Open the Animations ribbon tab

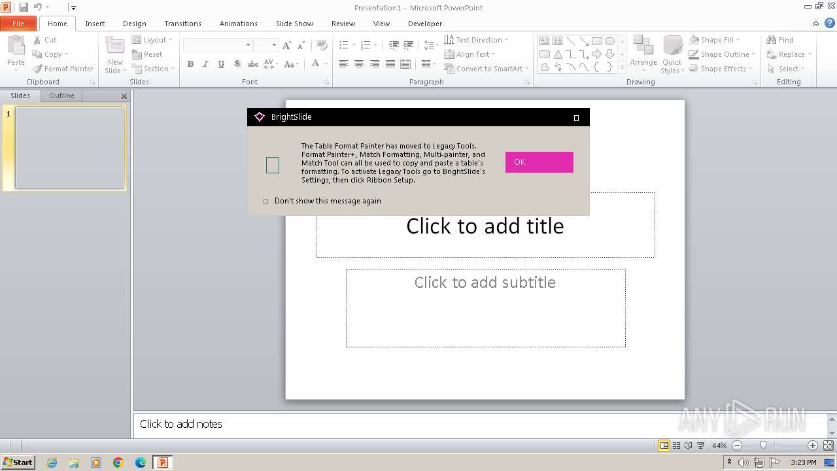(x=239, y=24)
